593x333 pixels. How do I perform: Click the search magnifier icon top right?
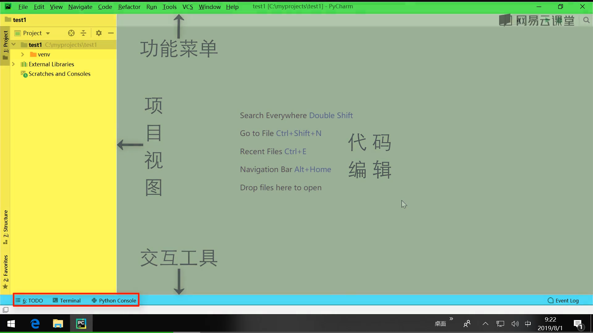pyautogui.click(x=586, y=20)
